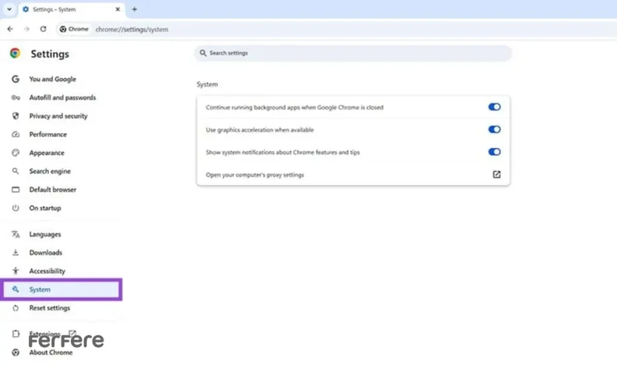Click the Performance gauge icon

click(x=16, y=134)
